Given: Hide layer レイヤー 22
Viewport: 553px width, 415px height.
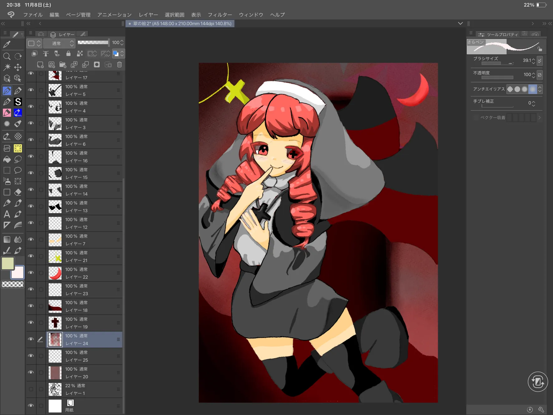Looking at the screenshot, I should pyautogui.click(x=31, y=273).
